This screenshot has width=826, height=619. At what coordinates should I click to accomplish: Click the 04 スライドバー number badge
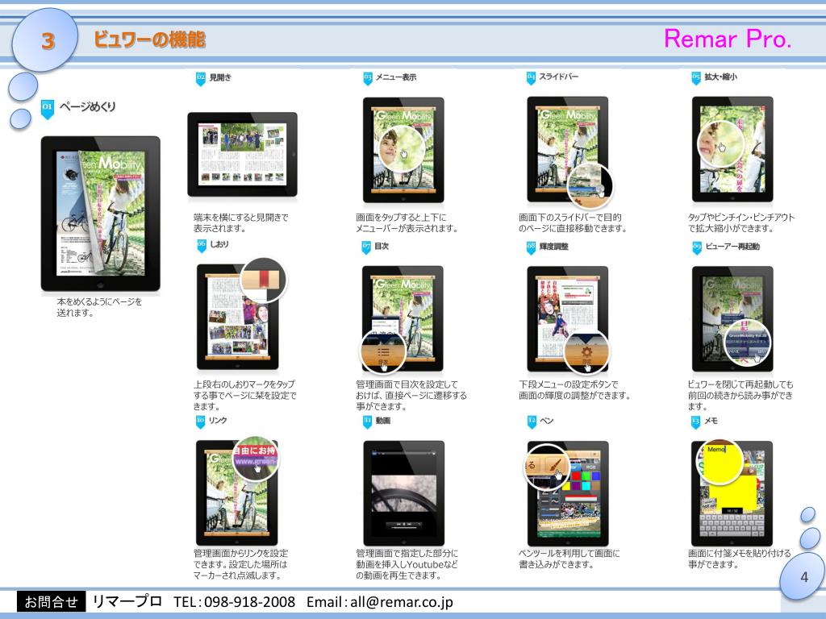[x=531, y=78]
